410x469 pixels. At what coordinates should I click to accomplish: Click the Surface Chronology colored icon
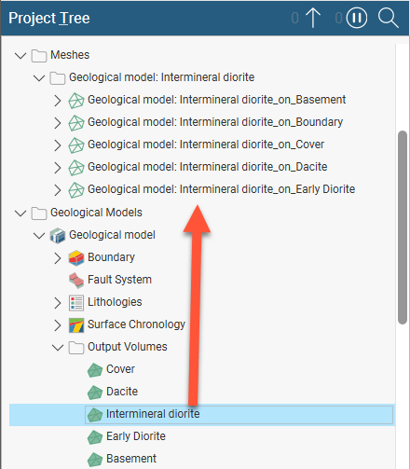coord(76,324)
